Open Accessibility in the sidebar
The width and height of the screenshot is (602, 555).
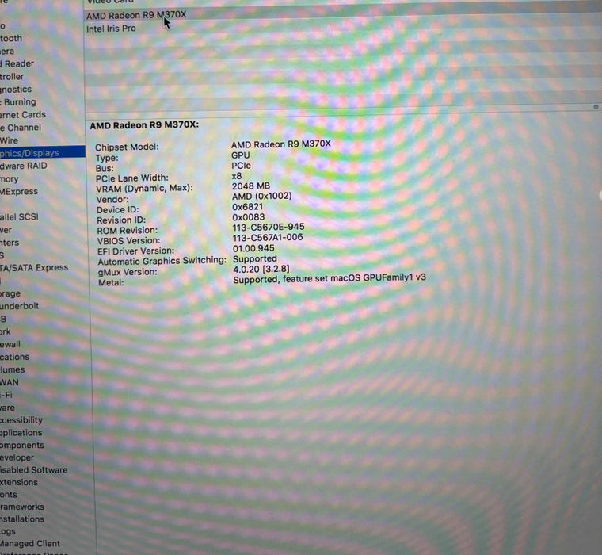(21, 420)
